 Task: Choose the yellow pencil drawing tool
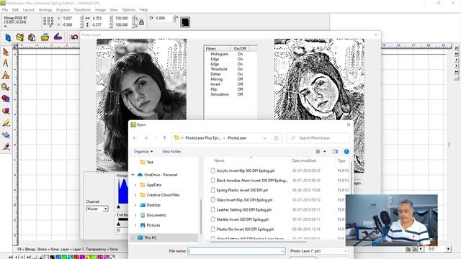coord(6,123)
